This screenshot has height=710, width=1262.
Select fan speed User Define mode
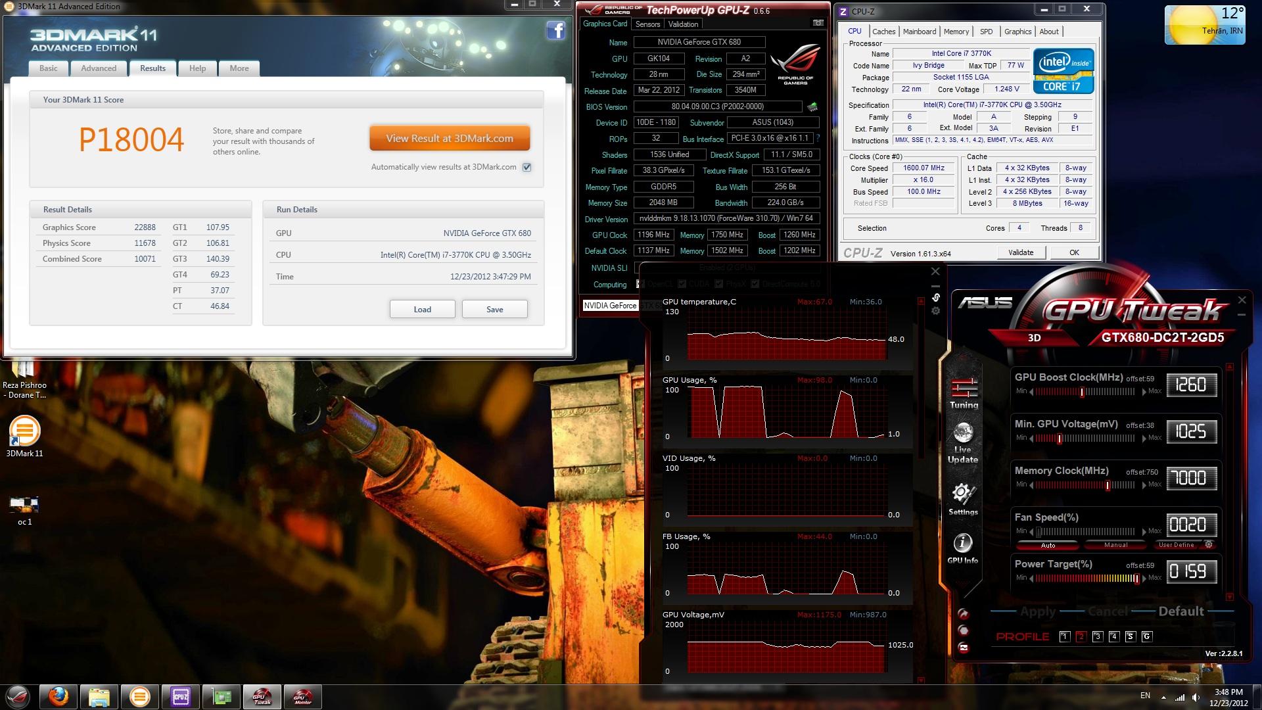[1177, 545]
